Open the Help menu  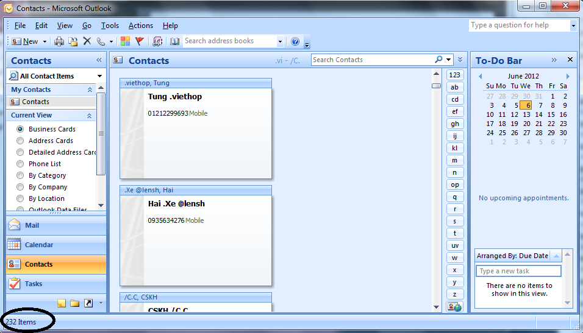(170, 26)
